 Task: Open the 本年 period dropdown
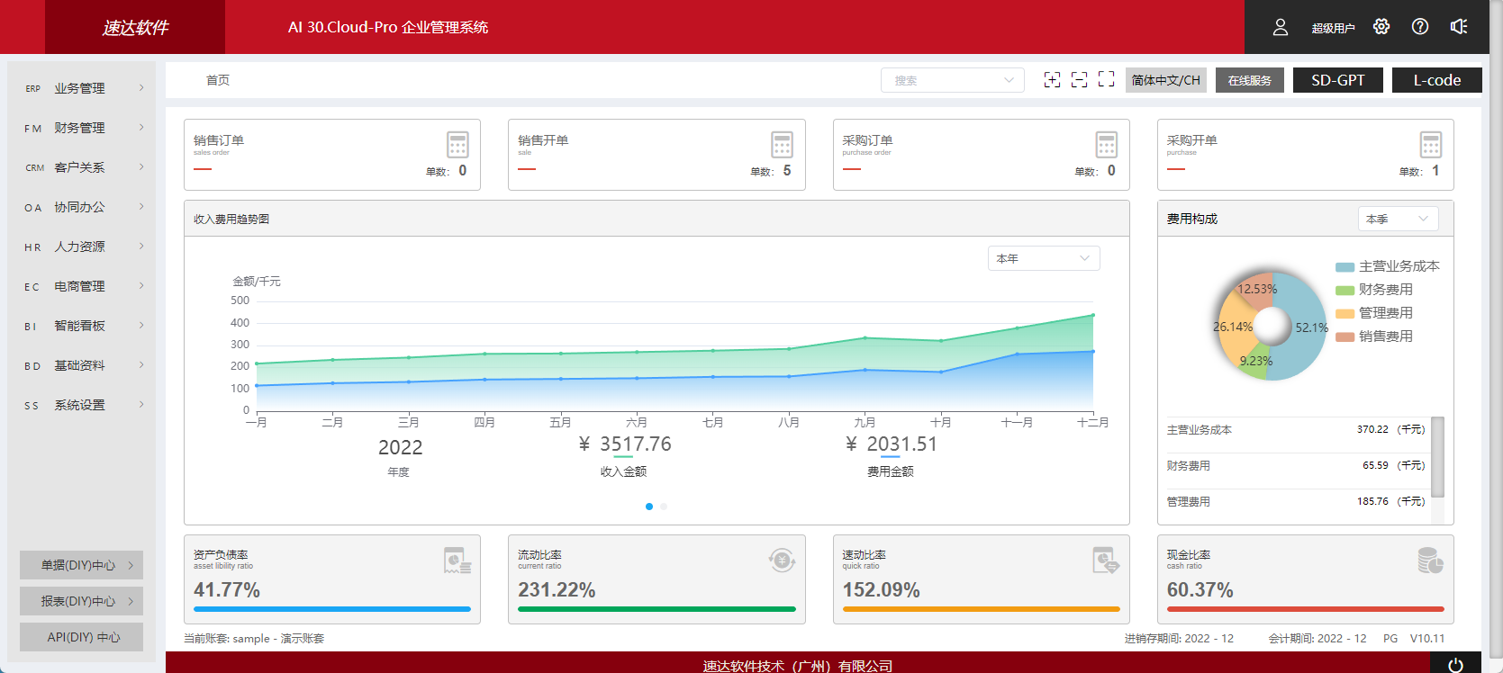(x=1043, y=258)
